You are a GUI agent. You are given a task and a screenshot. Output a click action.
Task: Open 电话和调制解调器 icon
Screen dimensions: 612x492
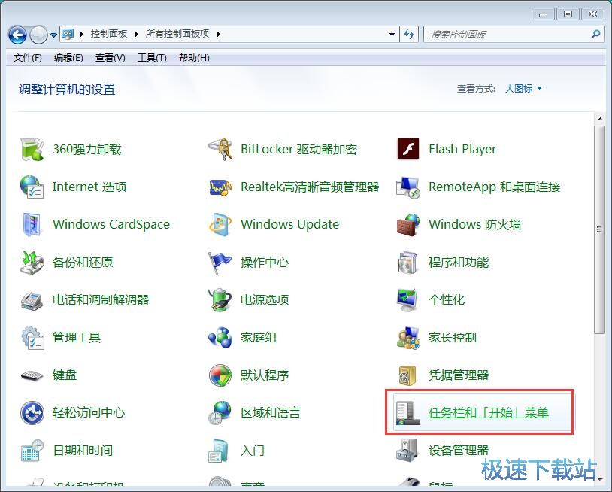32,300
